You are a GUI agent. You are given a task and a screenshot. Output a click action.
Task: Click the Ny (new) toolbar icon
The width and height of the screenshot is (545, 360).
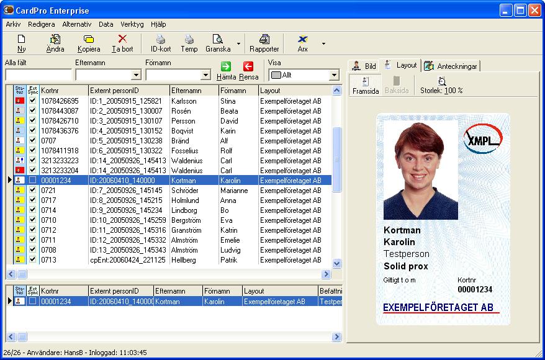click(x=21, y=38)
